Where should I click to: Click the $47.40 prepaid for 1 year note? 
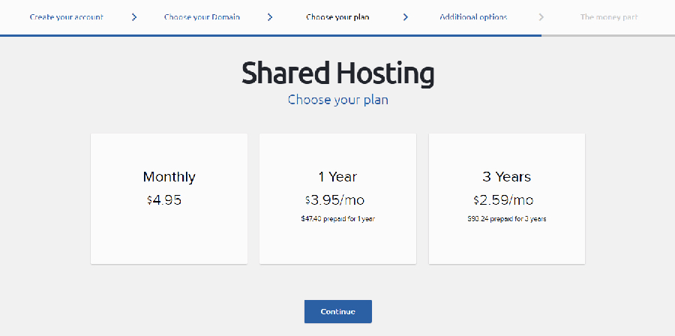pyautogui.click(x=337, y=219)
